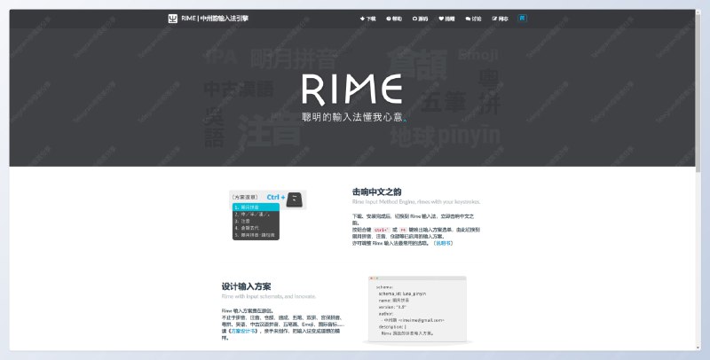Click the 'RIME | 中州韻輸入法引擎' brand title
This screenshot has width=710, height=360.
tap(215, 18)
